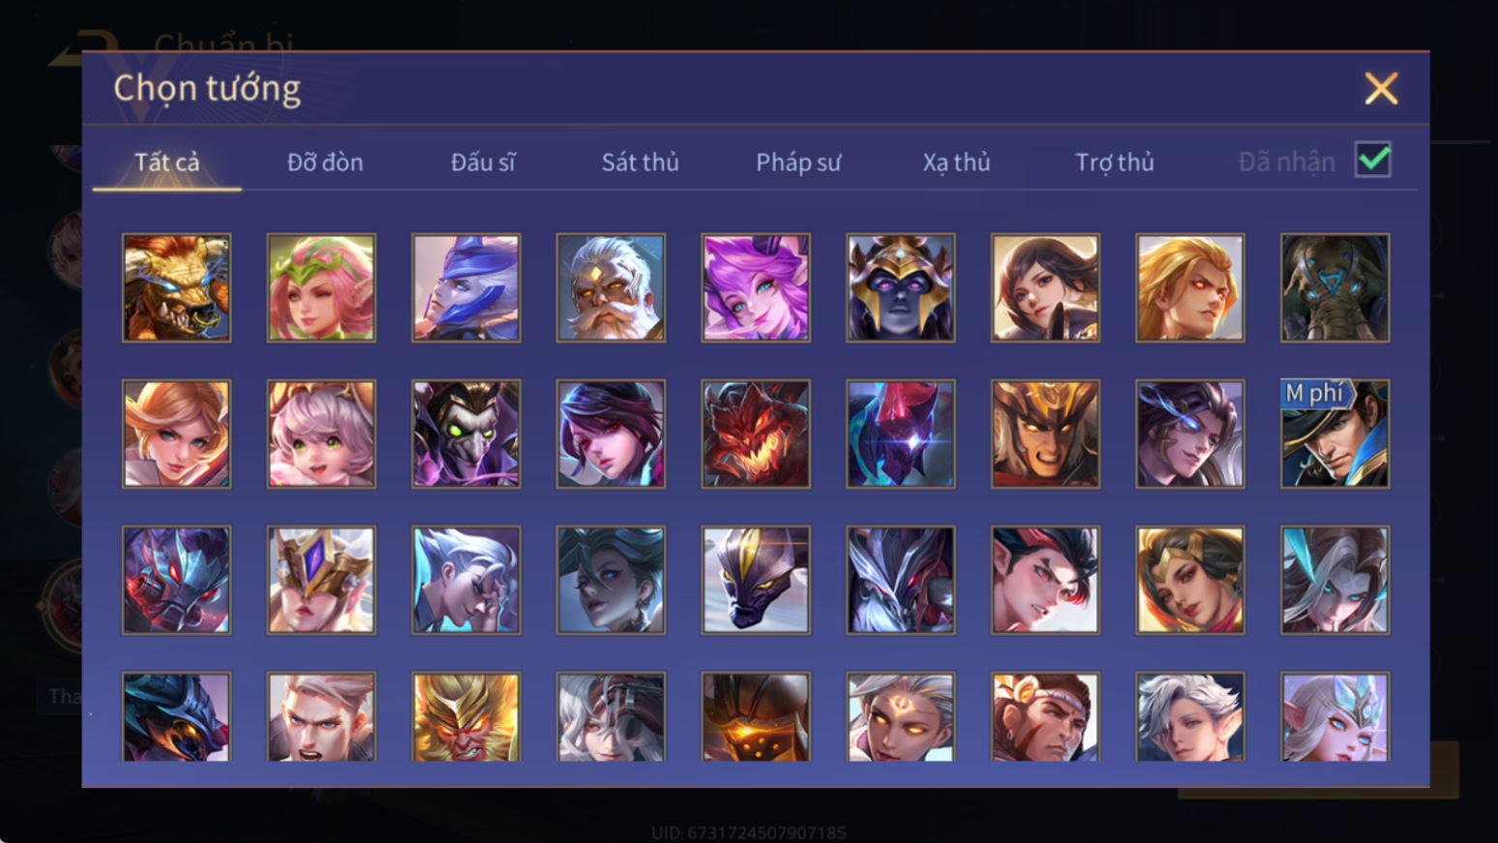The height and width of the screenshot is (843, 1498).
Task: Select the black panther hero portrait
Action: [x=756, y=580]
